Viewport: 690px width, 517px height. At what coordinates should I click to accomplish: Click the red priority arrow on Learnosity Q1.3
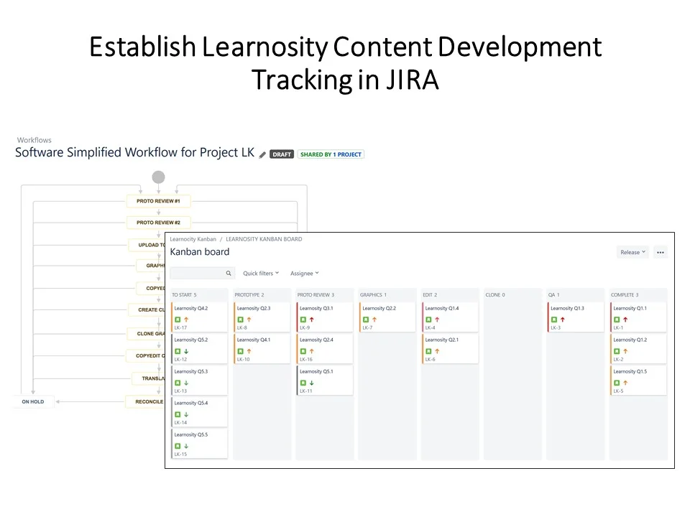562,320
